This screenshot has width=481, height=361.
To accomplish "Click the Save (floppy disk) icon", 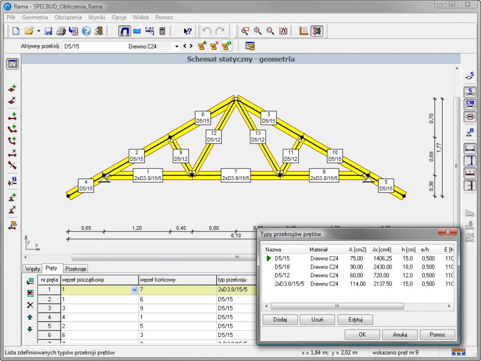I will click(48, 31).
